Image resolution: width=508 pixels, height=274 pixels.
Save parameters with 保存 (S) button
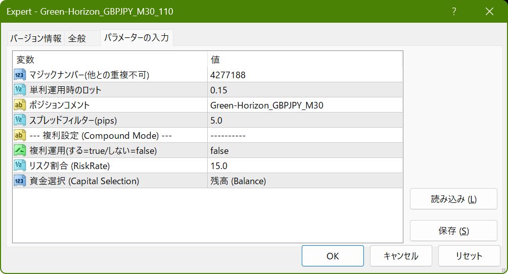coord(453,231)
